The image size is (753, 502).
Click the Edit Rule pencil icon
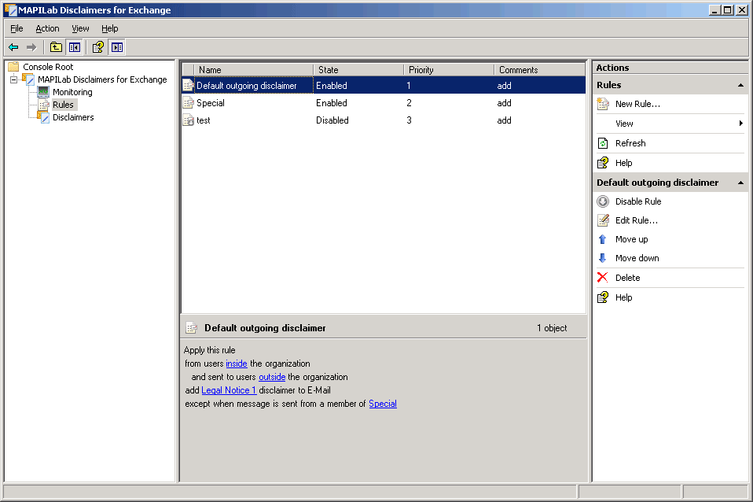[x=603, y=220]
